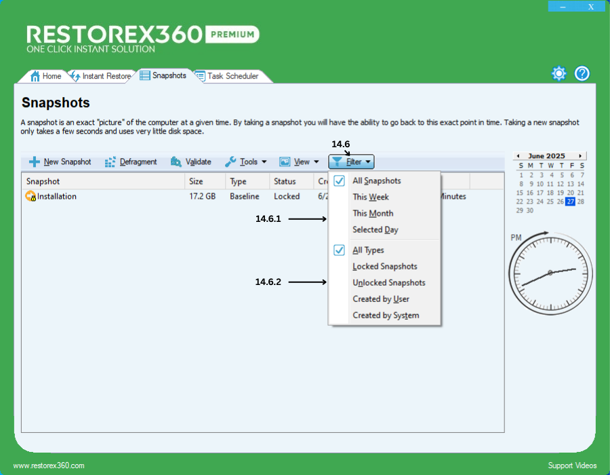The image size is (610, 475).
Task: Open the settings gear icon
Action: click(558, 73)
